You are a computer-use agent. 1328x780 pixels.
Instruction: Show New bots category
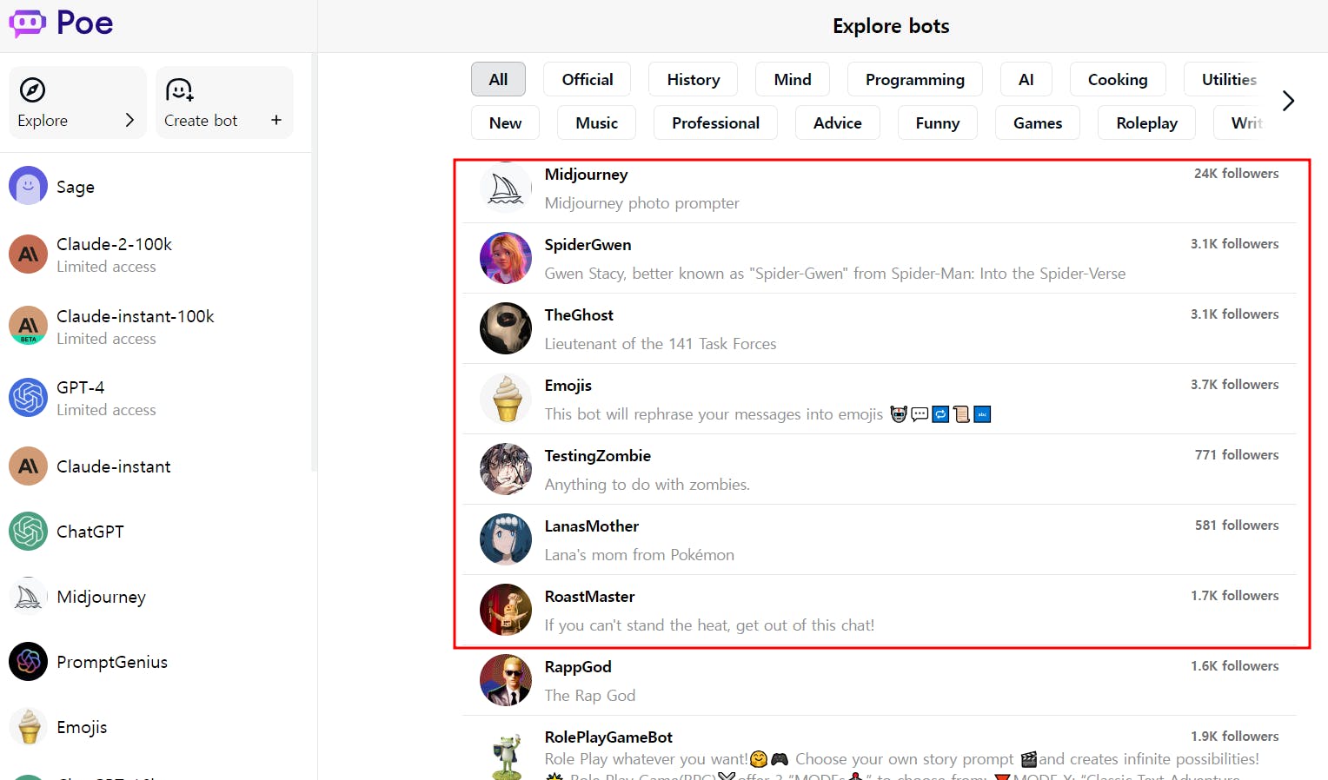(x=505, y=122)
